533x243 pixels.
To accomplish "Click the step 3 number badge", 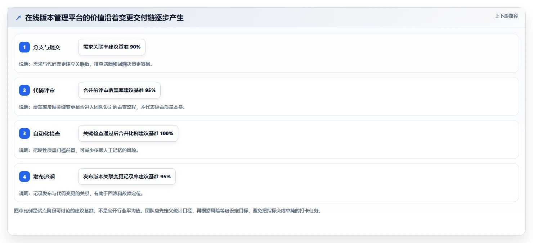I will pyautogui.click(x=24, y=133).
